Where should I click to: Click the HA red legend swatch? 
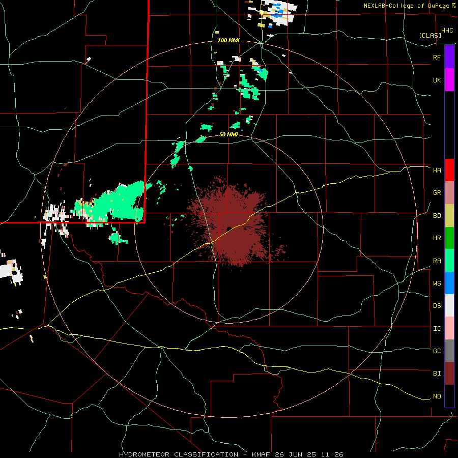(x=449, y=170)
